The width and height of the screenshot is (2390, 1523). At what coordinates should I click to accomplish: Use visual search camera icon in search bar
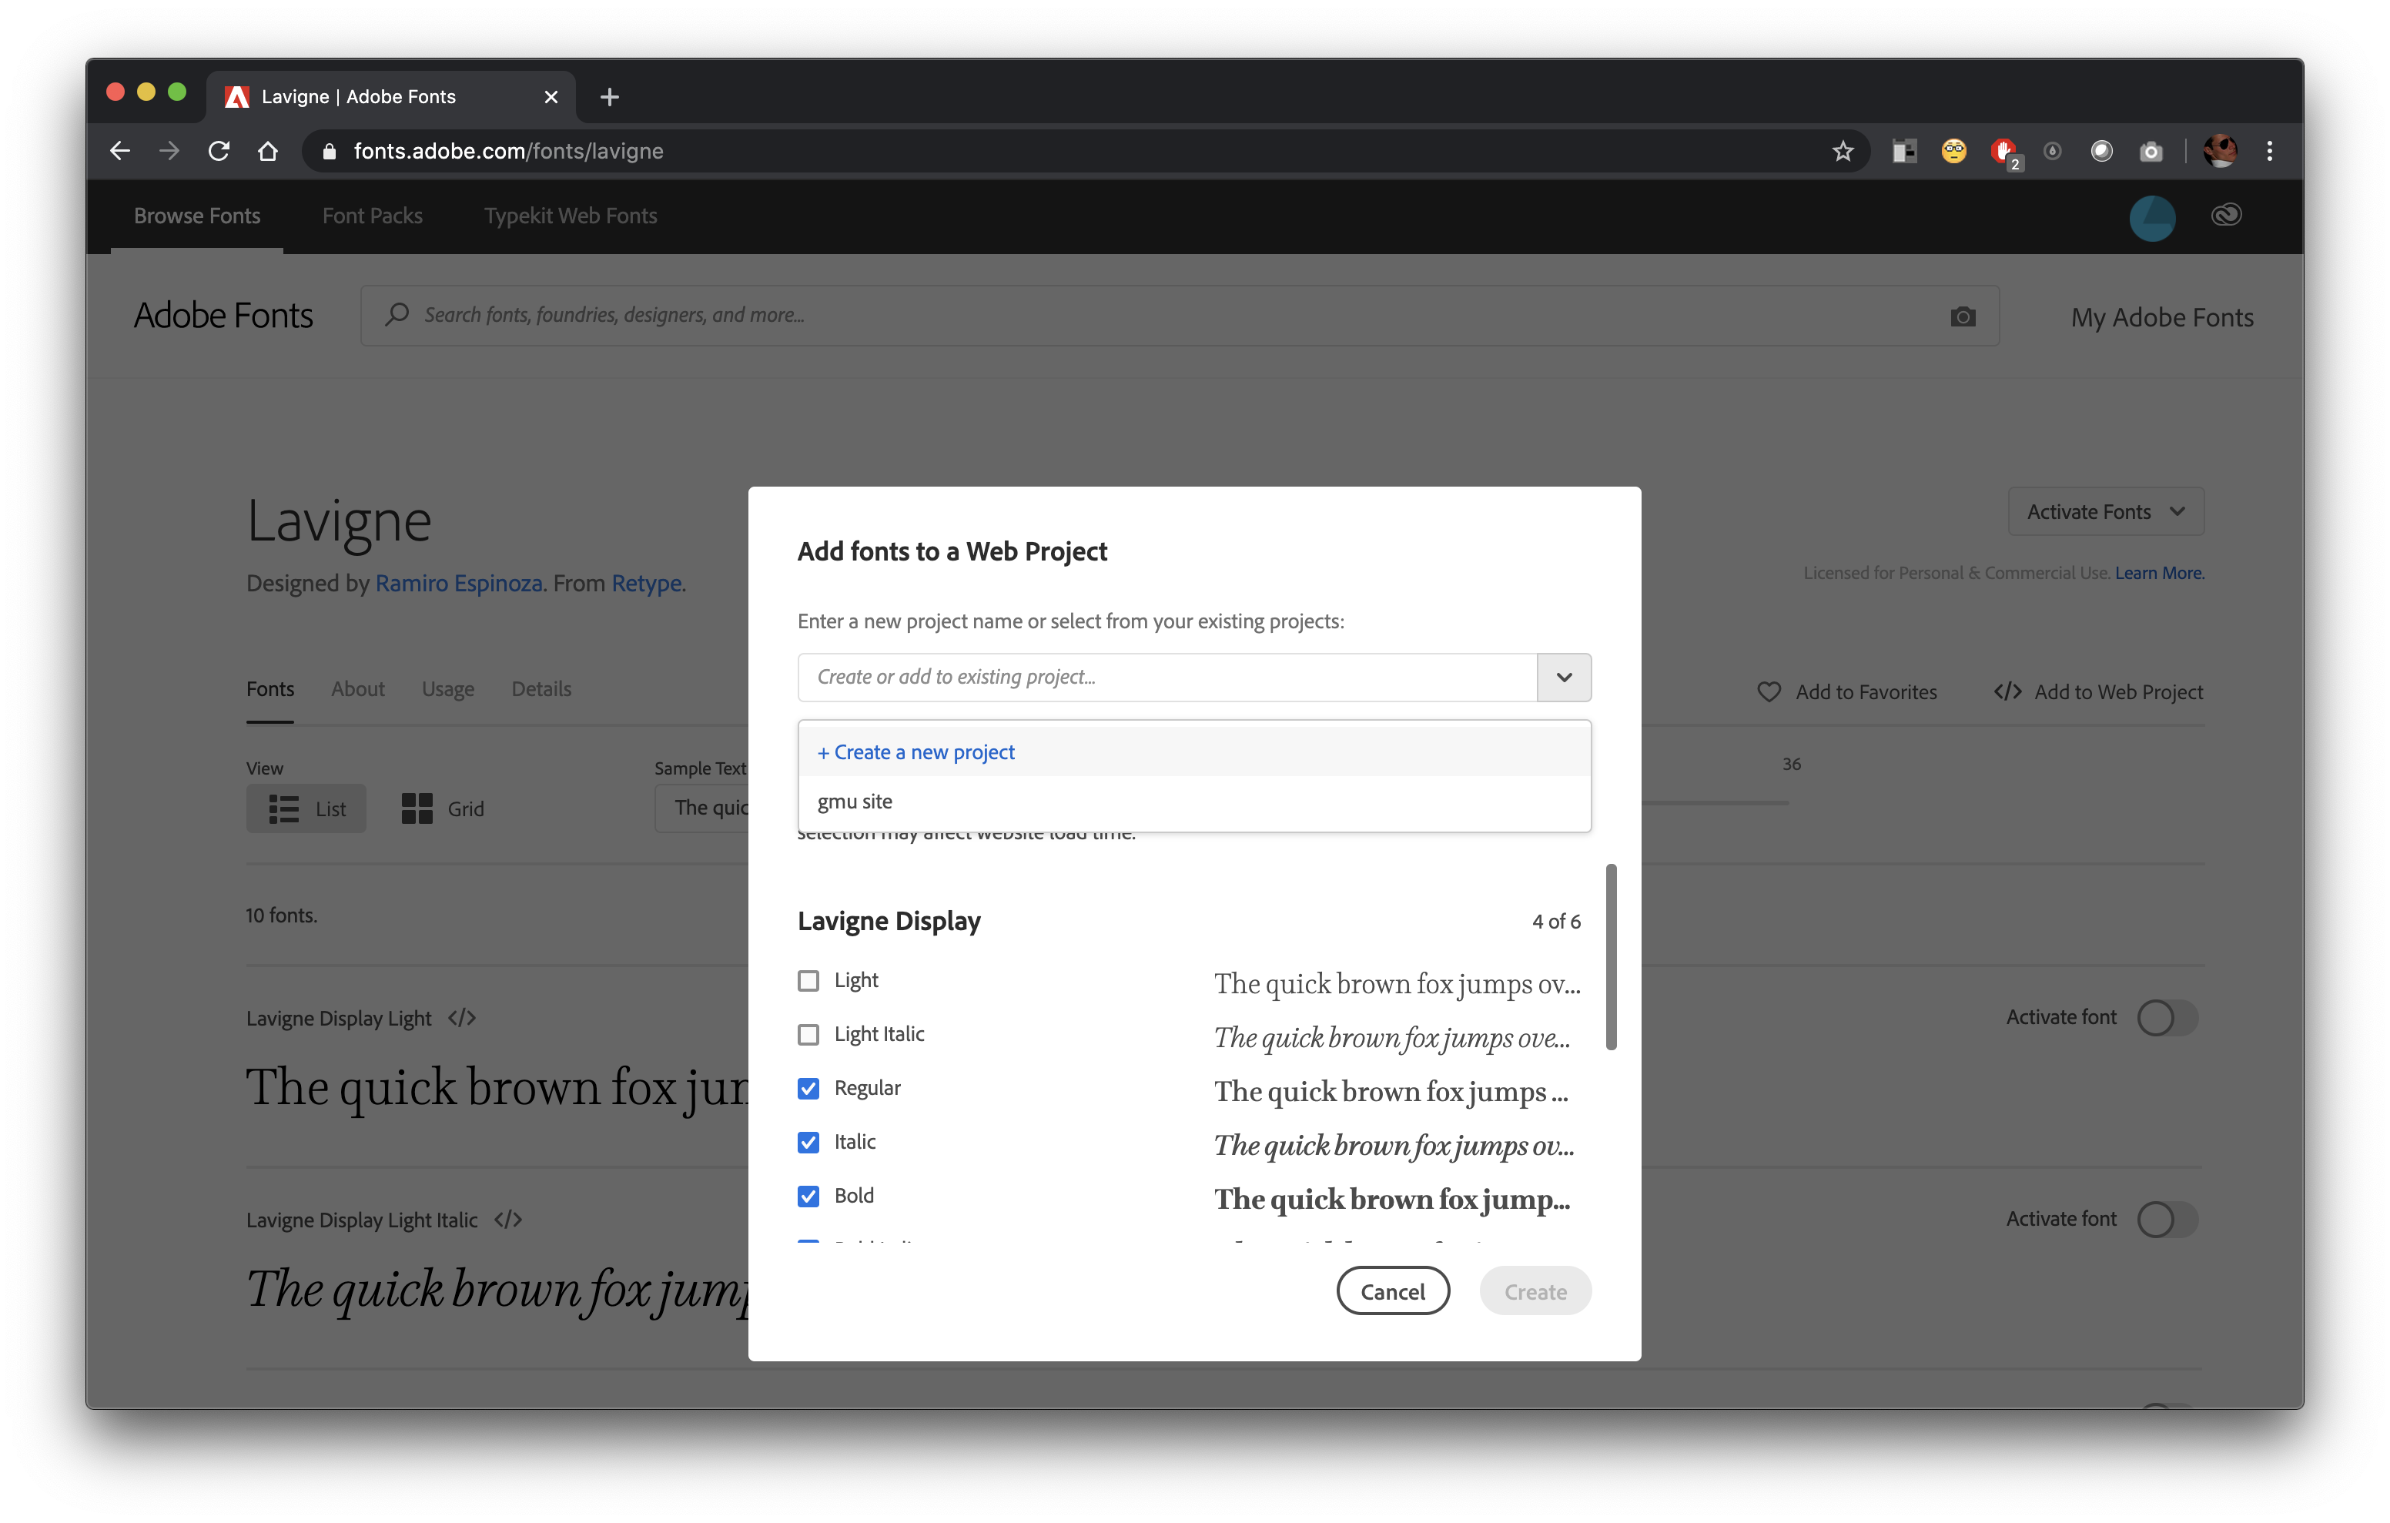click(1962, 316)
